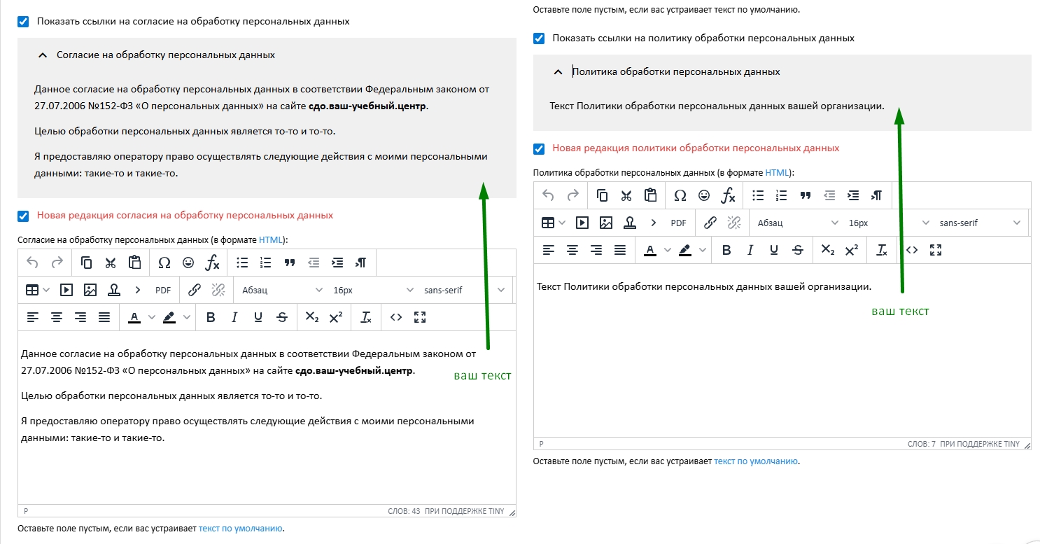The height and width of the screenshot is (544, 1040).
Task: Uncheck 'Показать ссылки на согласие на обработку'
Action: [x=23, y=22]
